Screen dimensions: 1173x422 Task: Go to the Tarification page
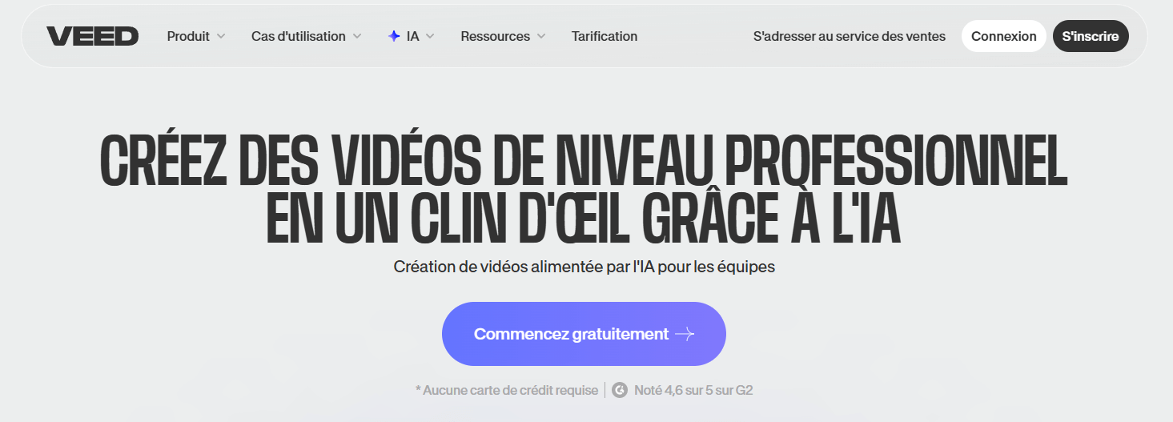pyautogui.click(x=605, y=36)
